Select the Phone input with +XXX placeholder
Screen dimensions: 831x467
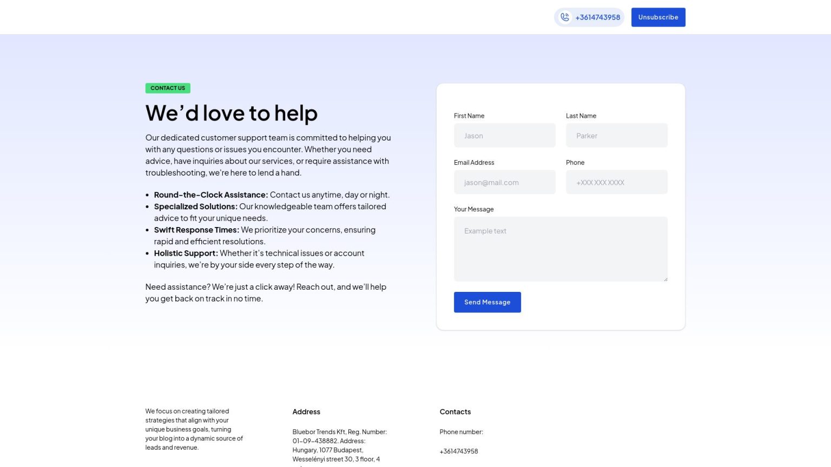pos(616,183)
